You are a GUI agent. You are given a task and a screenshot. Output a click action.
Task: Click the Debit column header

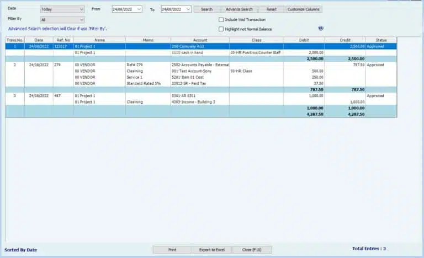[304, 40]
